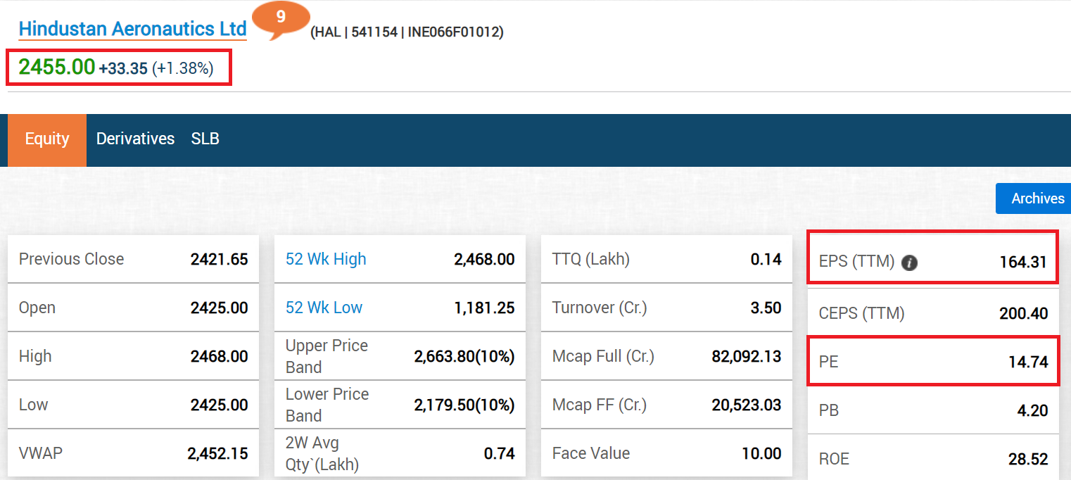
Task: Click the Mcap FF (Cr.) label
Action: [600, 405]
